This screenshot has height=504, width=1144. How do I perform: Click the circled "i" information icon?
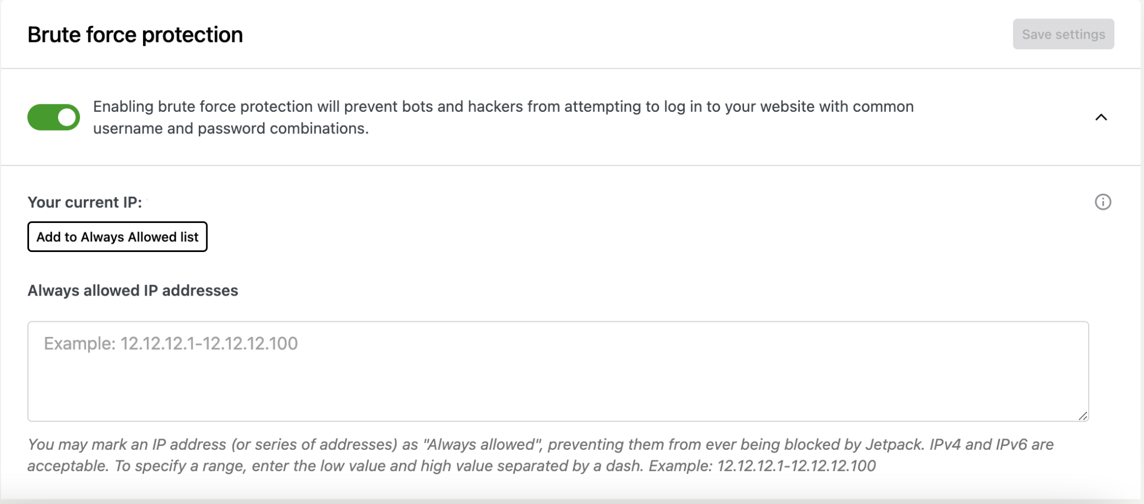1102,202
